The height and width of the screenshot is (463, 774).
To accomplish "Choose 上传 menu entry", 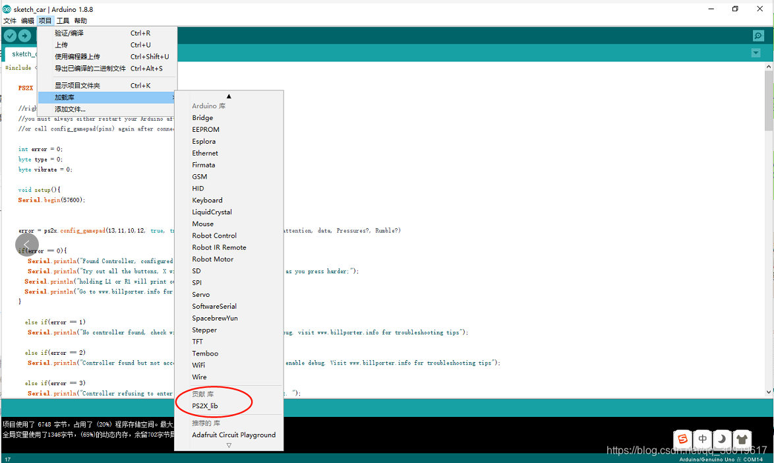I will 107,45.
